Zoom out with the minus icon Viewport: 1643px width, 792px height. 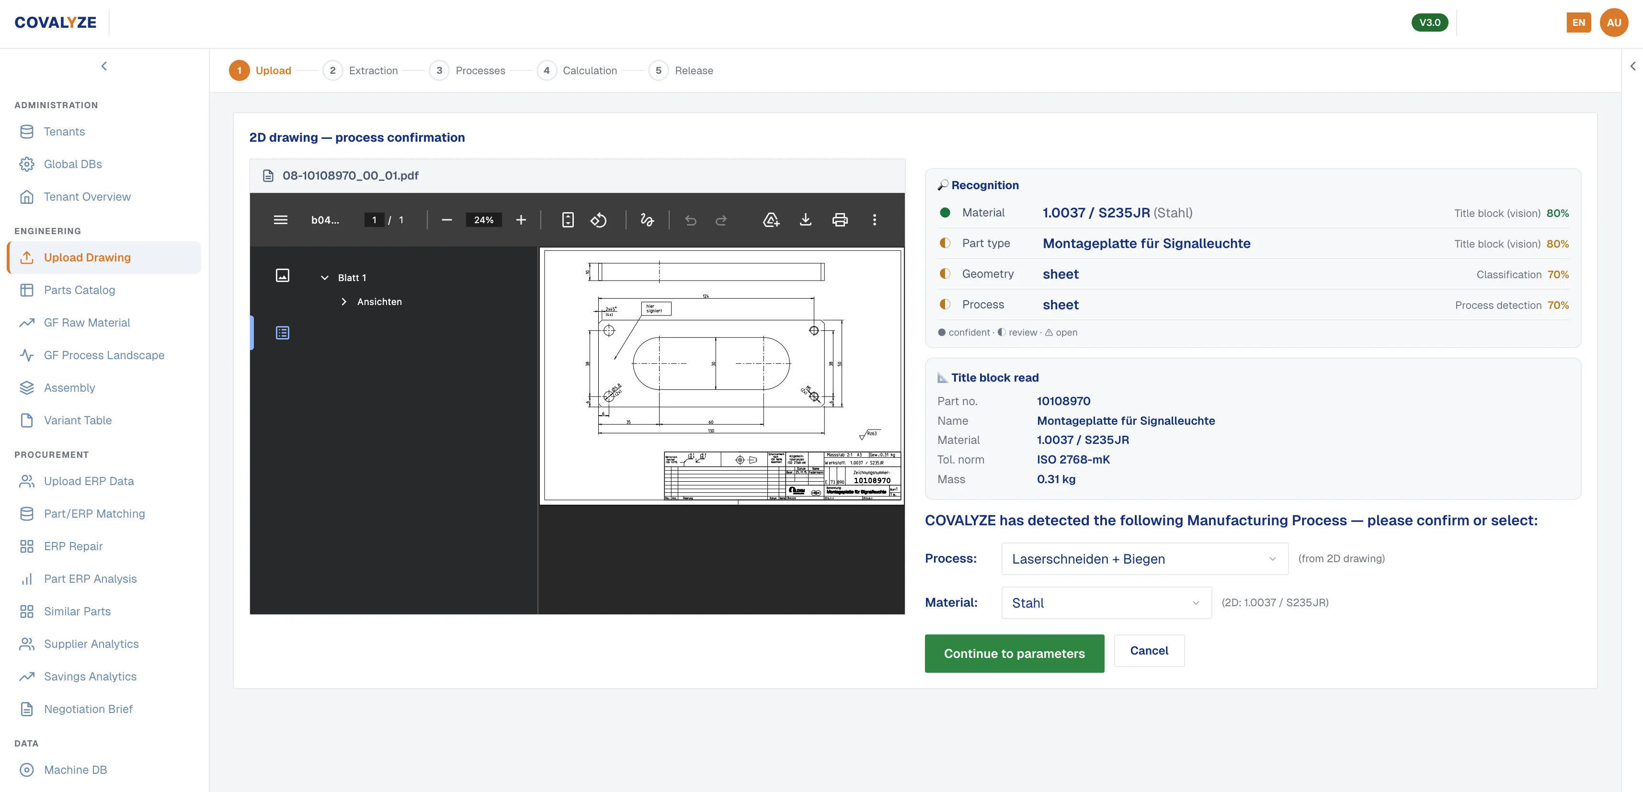(x=446, y=220)
